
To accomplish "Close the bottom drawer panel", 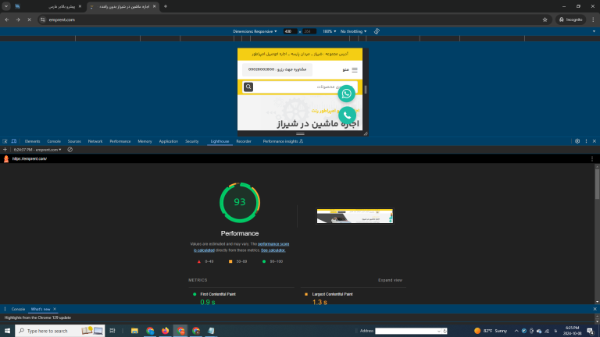I will (595, 309).
